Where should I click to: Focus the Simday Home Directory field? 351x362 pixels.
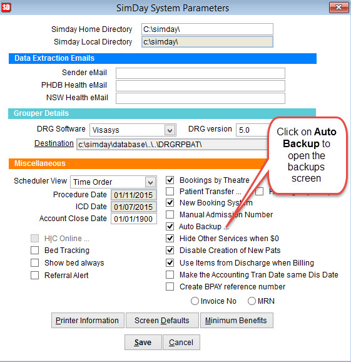point(207,29)
